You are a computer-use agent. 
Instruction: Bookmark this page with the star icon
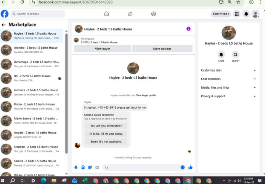click(x=238, y=2)
